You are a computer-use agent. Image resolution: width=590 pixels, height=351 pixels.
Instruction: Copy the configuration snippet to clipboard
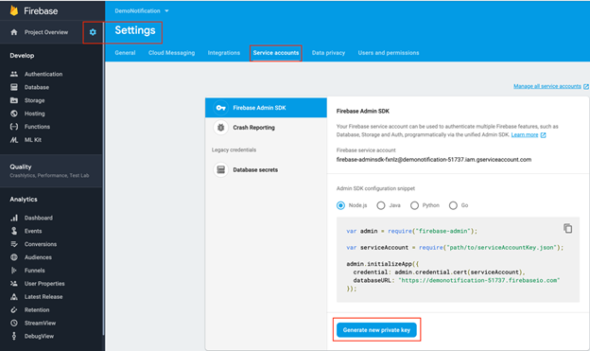click(568, 228)
